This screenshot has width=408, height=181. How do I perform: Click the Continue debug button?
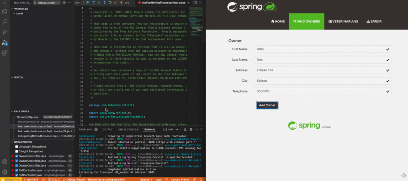point(88,2)
